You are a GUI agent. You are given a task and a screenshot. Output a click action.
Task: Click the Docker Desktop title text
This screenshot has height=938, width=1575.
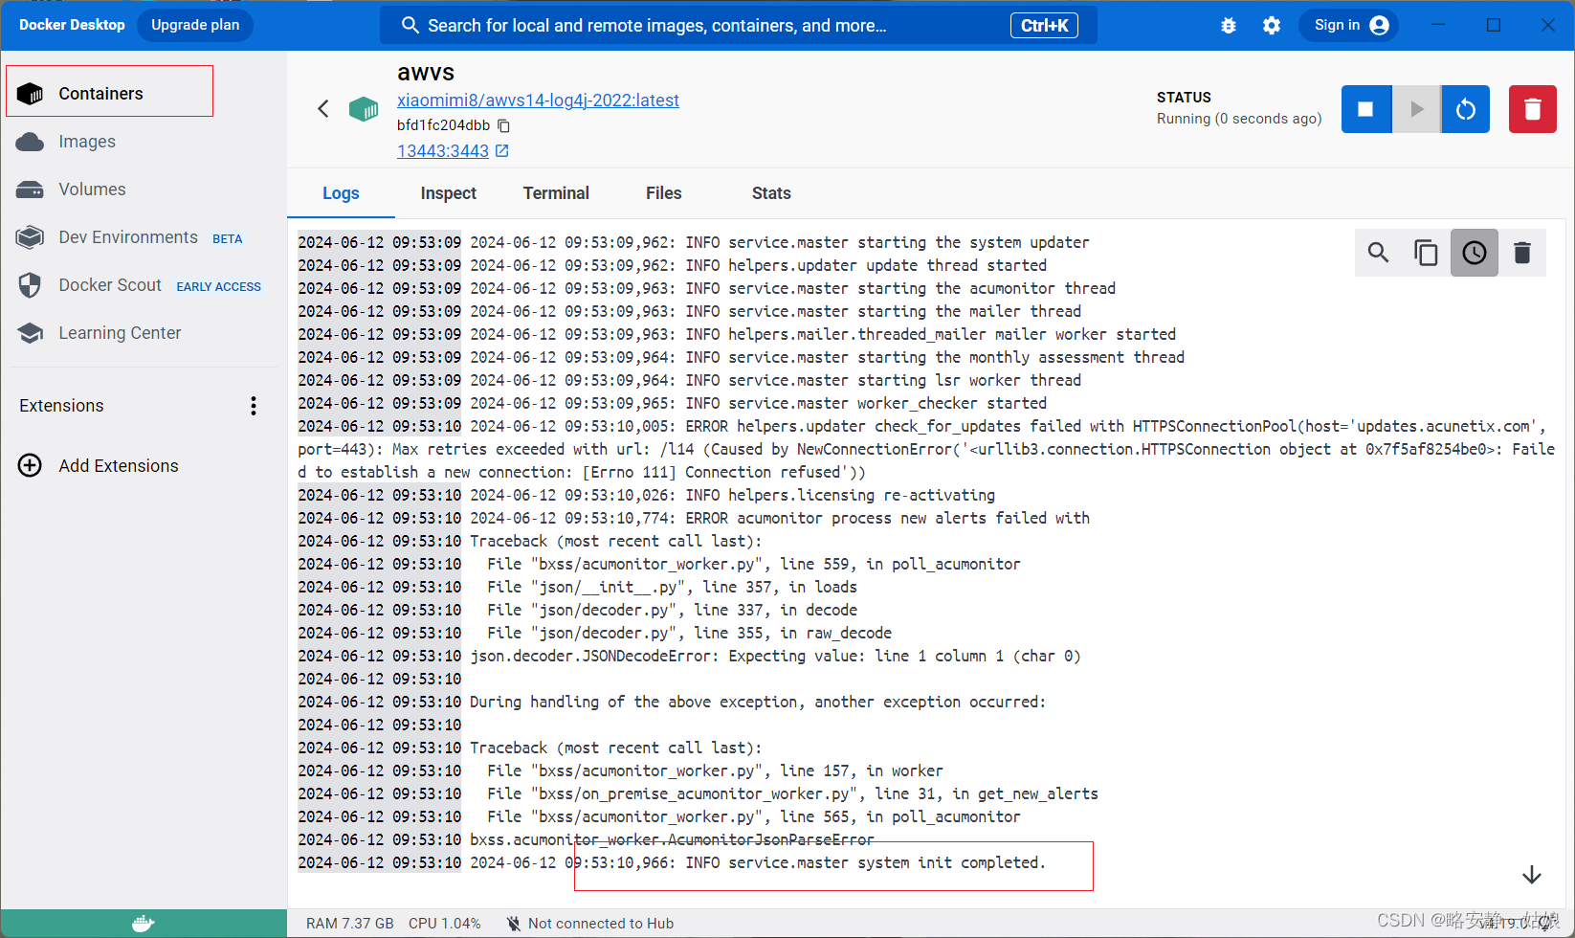pyautogui.click(x=72, y=25)
